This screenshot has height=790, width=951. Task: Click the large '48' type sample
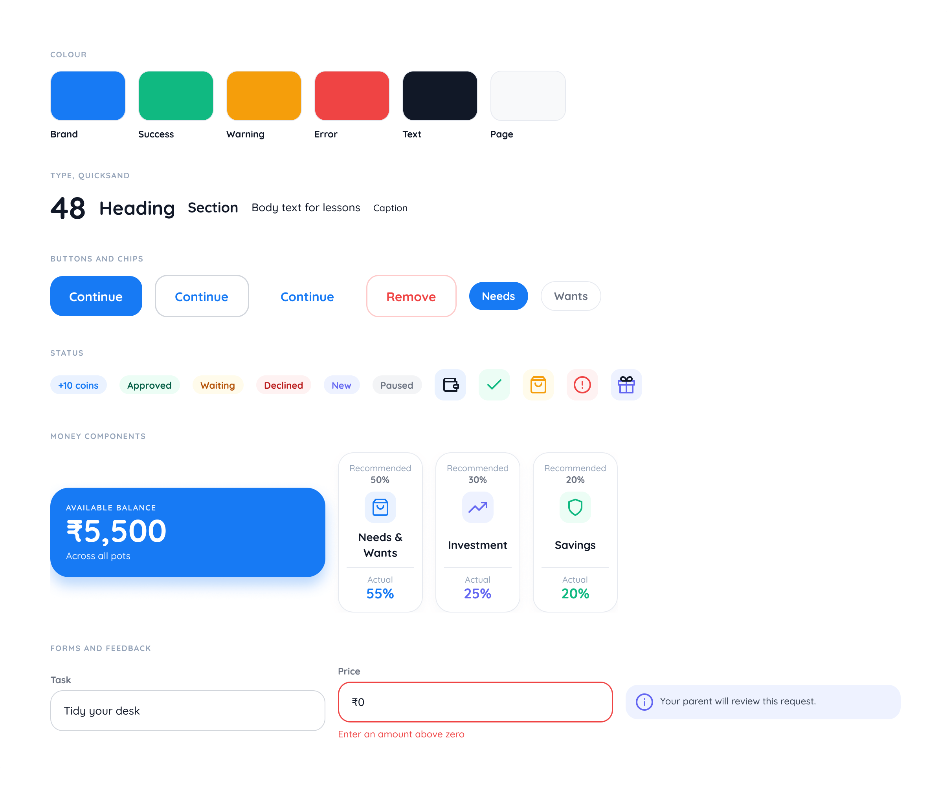(68, 208)
